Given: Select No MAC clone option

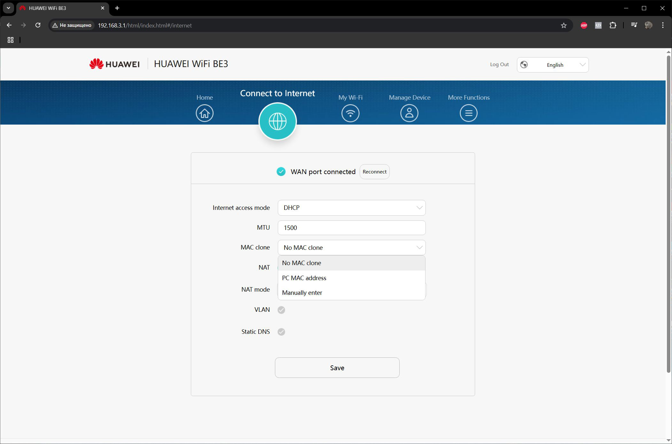Looking at the screenshot, I should coord(352,263).
